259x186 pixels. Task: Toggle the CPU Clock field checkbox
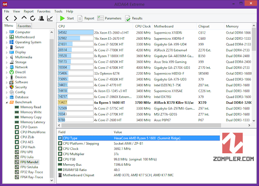[60, 149]
